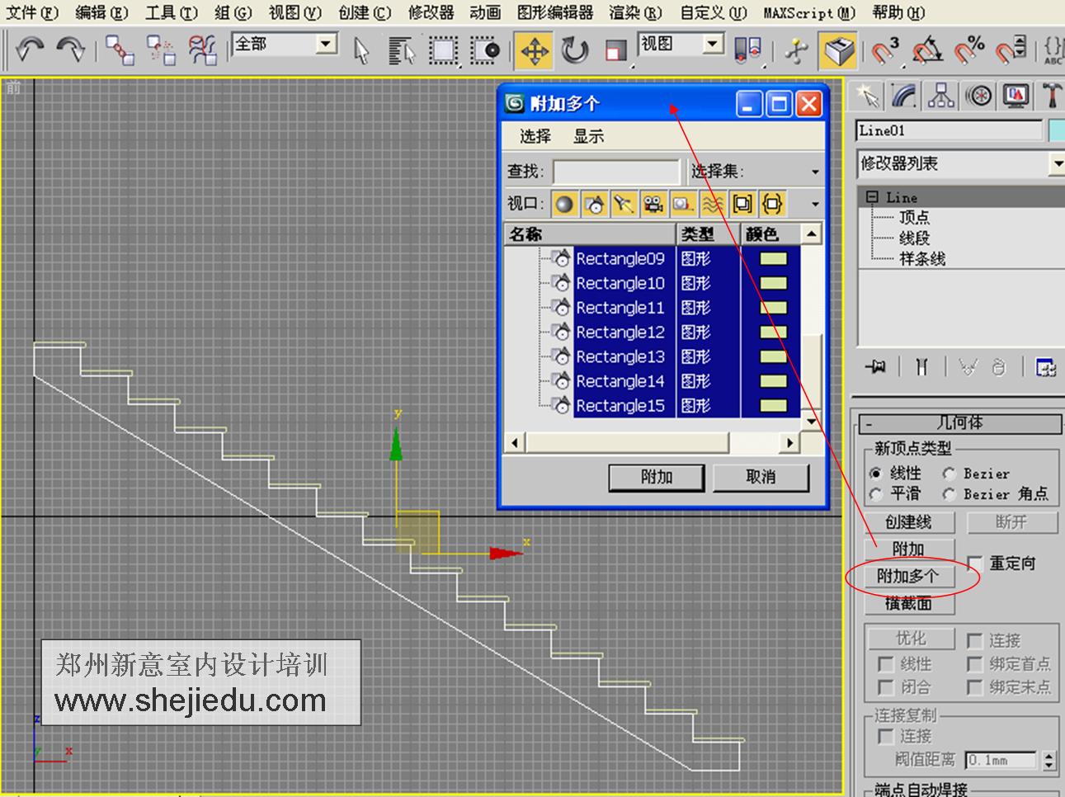Collapse the Line entry in modifier stack

tap(872, 197)
